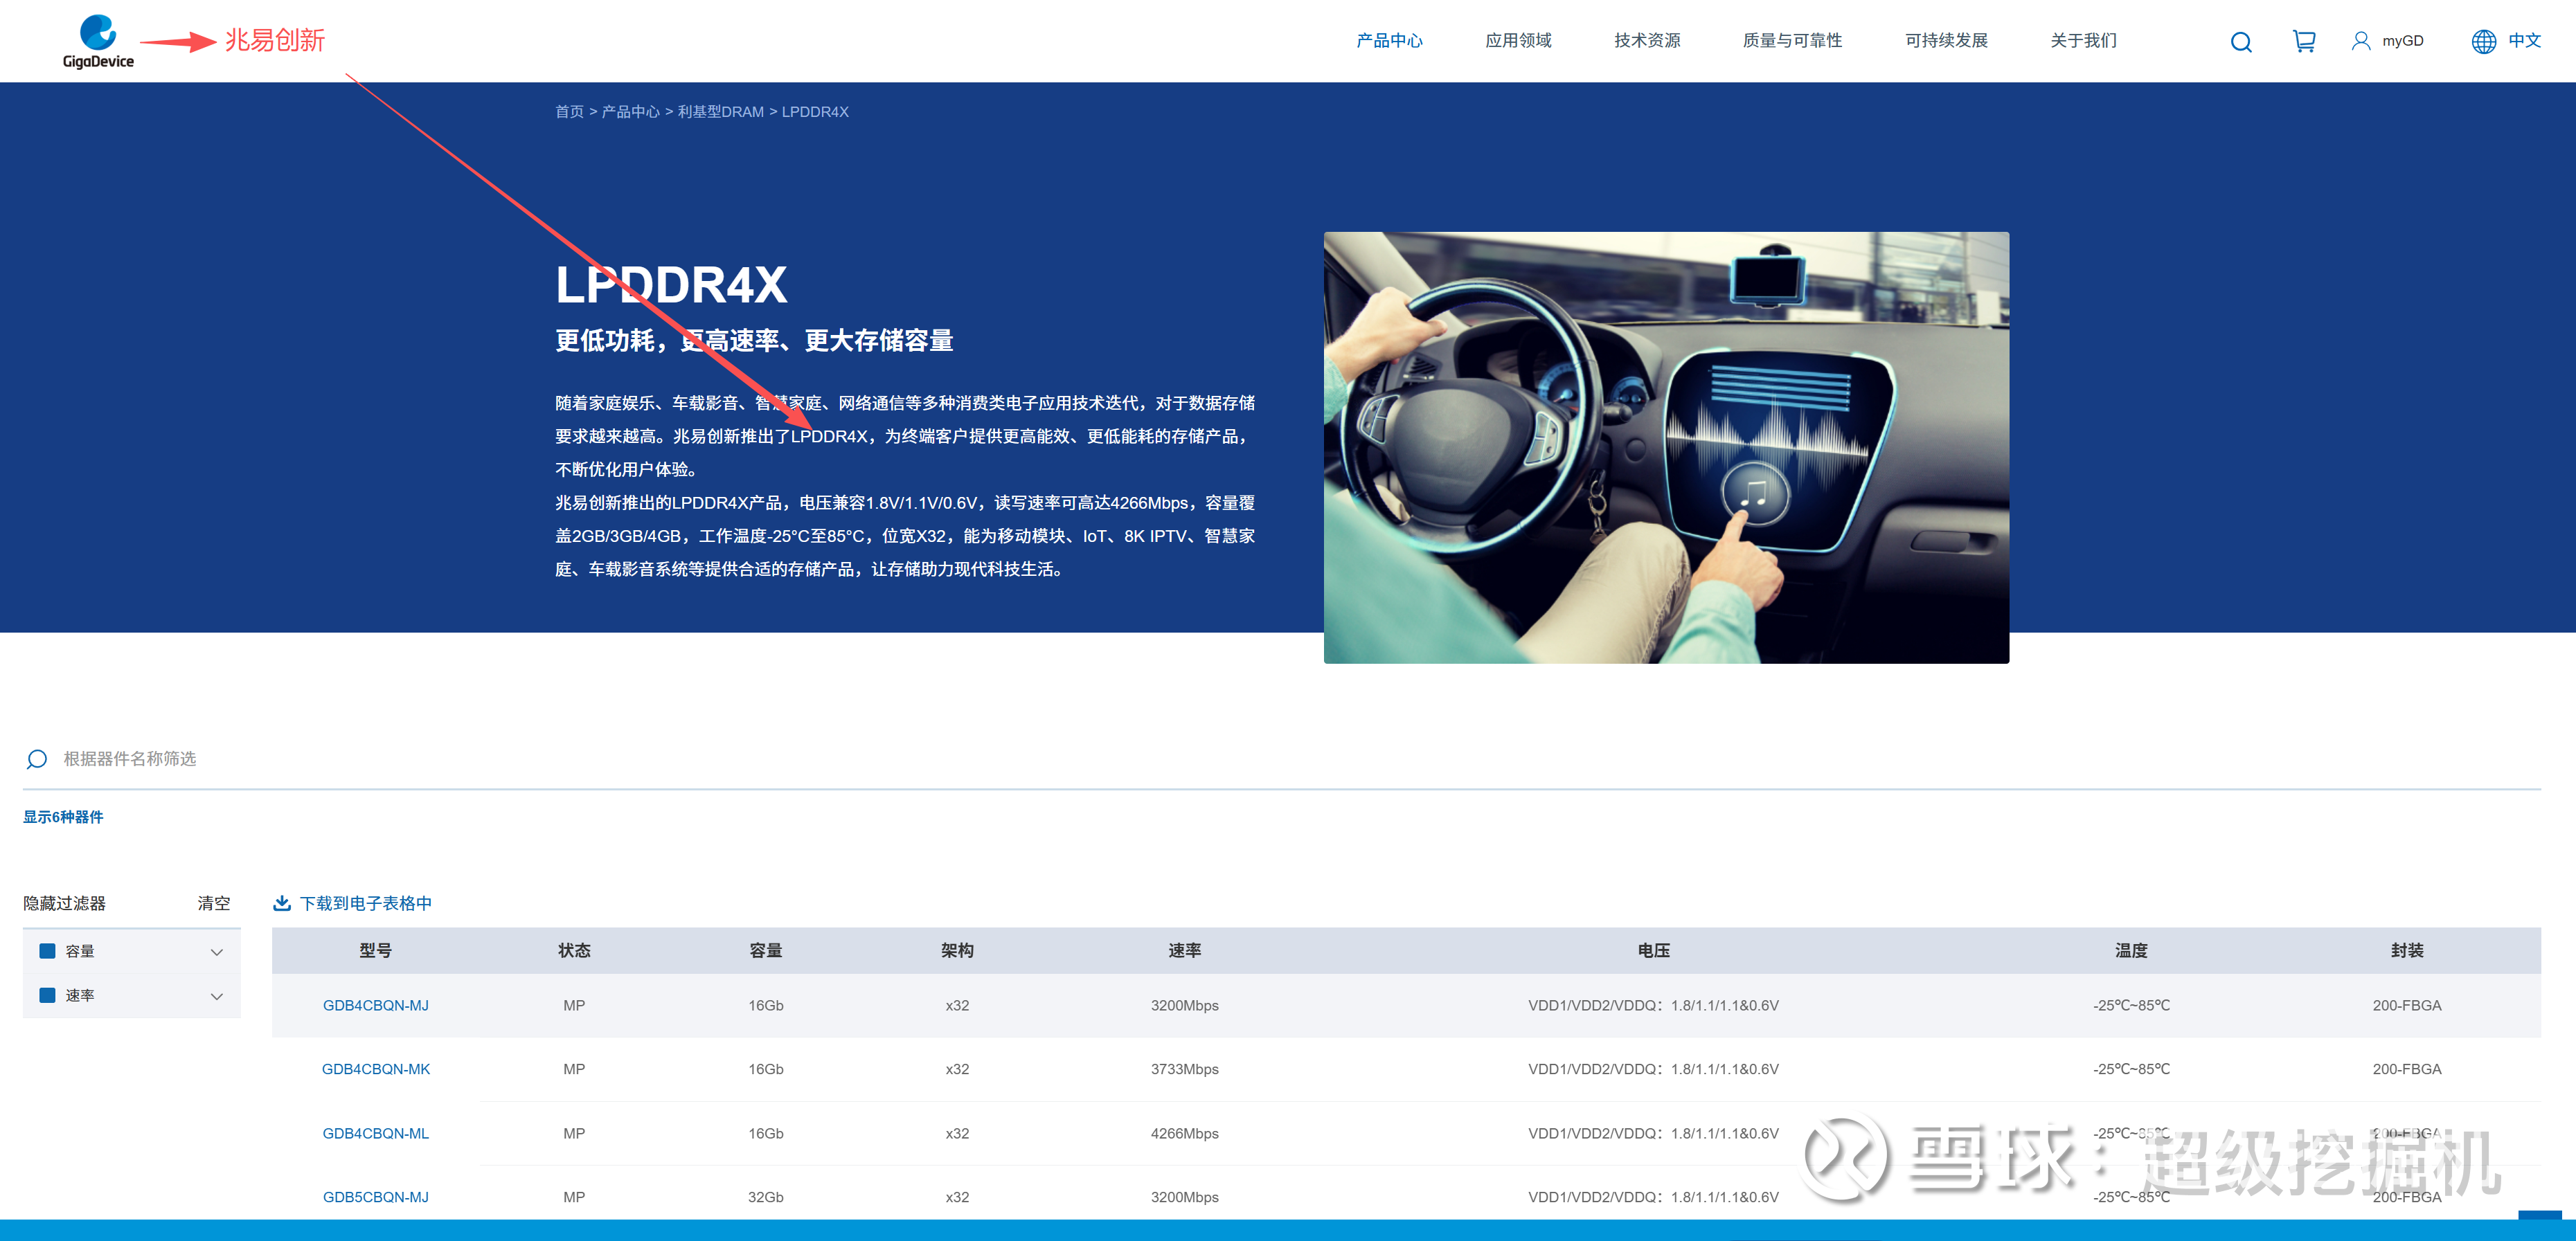Click 清空 to clear filters

(x=213, y=903)
